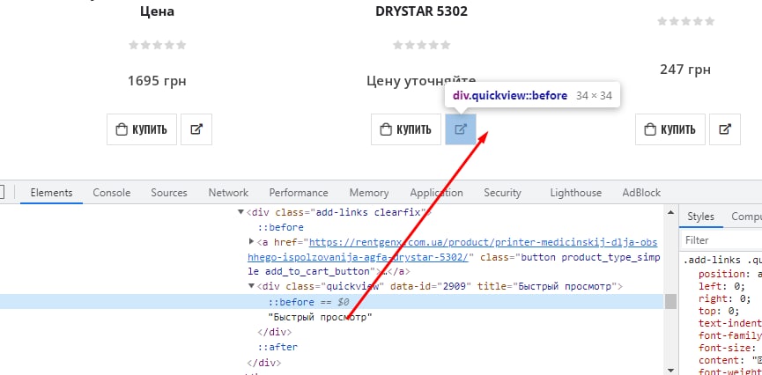Select the ::after pseudo-element line
This screenshot has width=762, height=375.
pyautogui.click(x=277, y=347)
